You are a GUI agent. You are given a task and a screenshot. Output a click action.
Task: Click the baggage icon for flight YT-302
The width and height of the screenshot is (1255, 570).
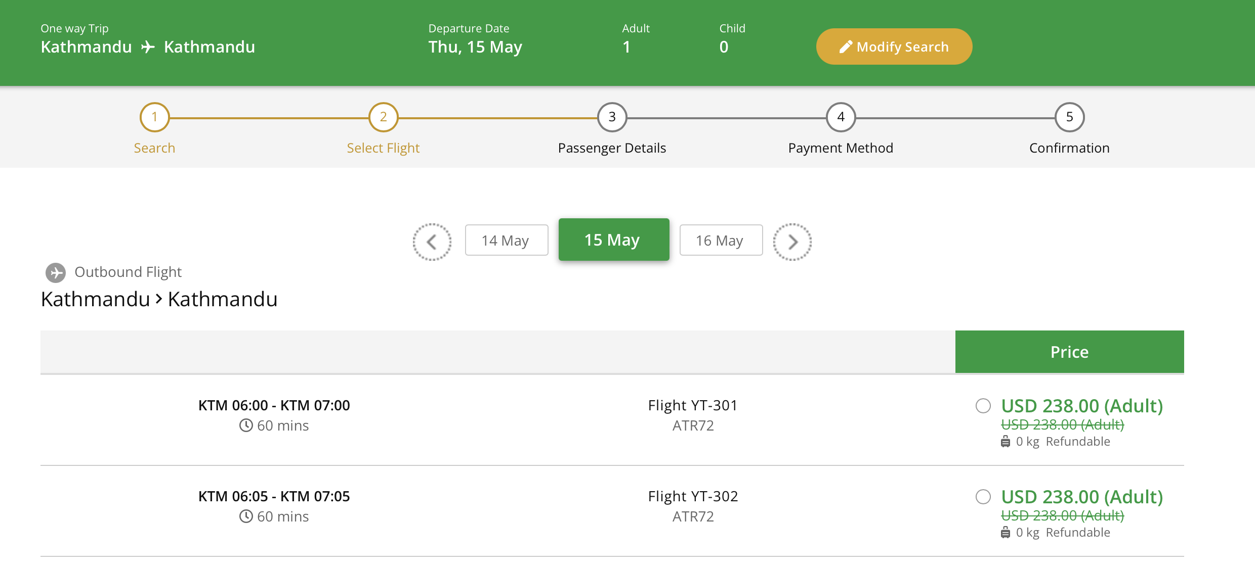pyautogui.click(x=1006, y=533)
